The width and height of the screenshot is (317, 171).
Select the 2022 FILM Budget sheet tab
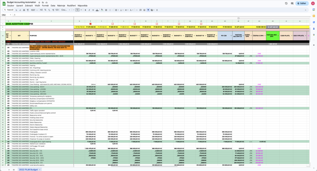point(29,169)
